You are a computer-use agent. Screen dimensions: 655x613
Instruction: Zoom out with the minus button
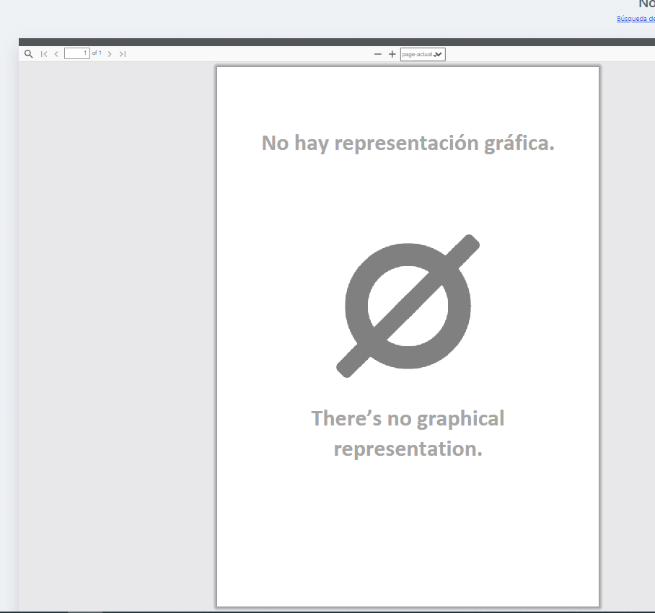(x=377, y=54)
